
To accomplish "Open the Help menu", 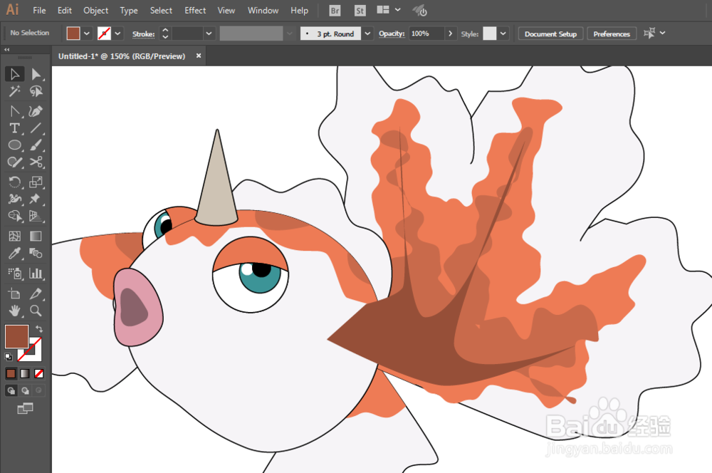I will tap(299, 11).
